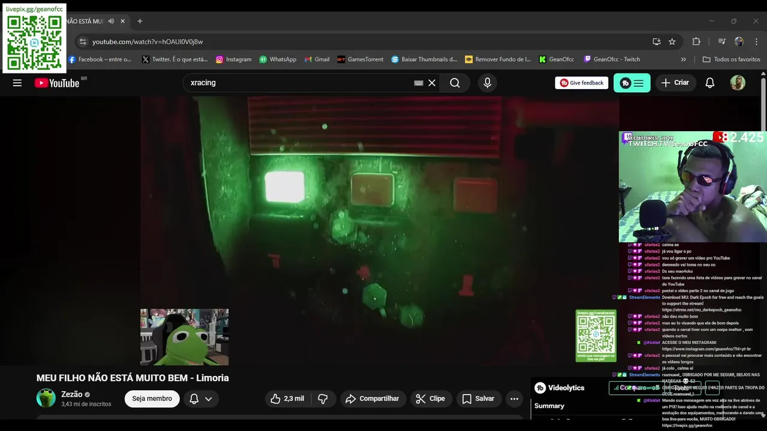Open the Todos os favoritos folder
767x431 pixels.
[731, 59]
